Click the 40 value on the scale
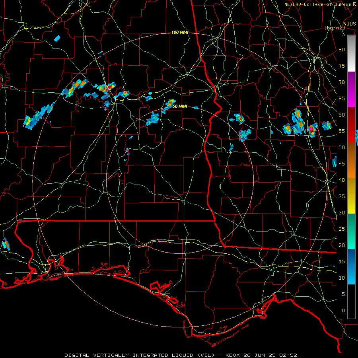358x358 pixels. 342,180
